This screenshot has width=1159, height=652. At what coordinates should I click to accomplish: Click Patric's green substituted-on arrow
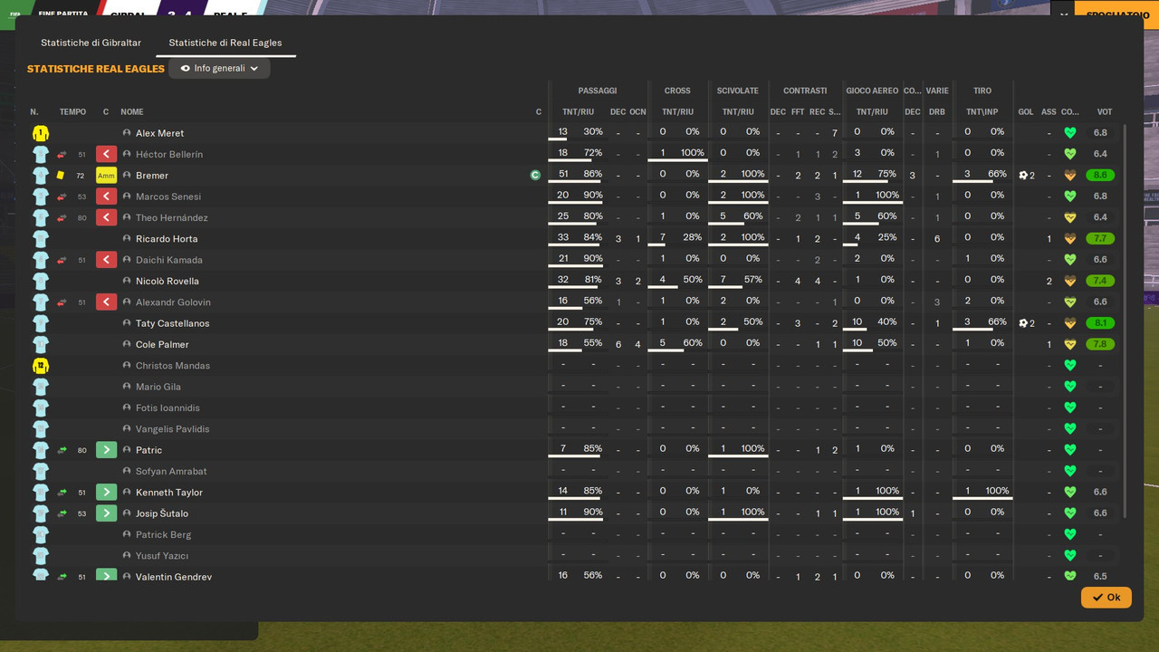[x=106, y=450]
